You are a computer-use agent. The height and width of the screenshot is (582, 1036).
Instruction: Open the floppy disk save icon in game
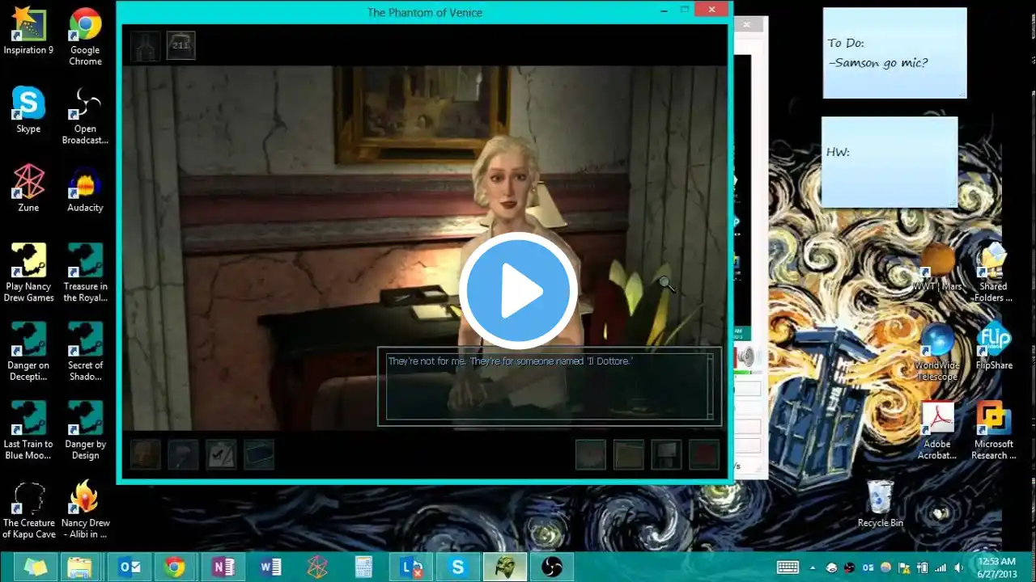pyautogui.click(x=666, y=454)
